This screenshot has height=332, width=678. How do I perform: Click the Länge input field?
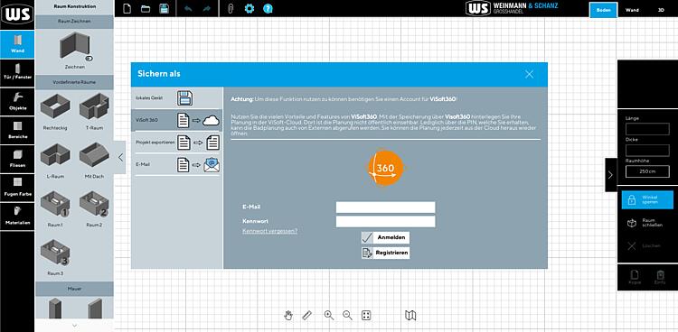coord(647,129)
